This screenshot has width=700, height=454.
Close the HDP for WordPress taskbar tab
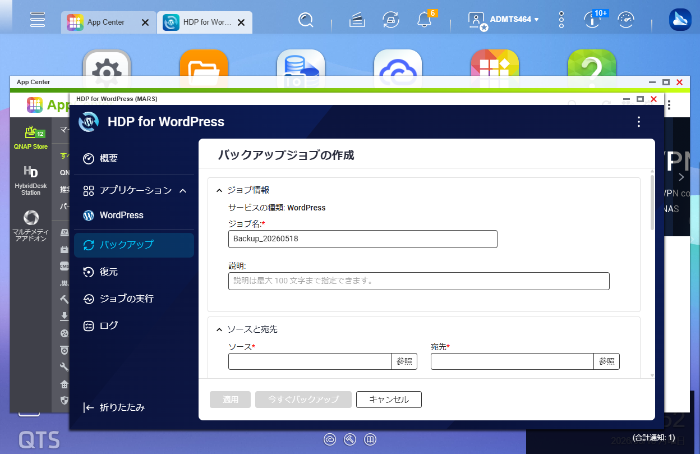pyautogui.click(x=241, y=22)
